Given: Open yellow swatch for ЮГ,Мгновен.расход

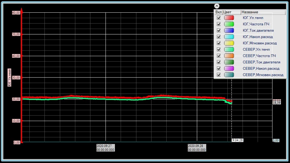Looking at the screenshot, I should [229, 43].
